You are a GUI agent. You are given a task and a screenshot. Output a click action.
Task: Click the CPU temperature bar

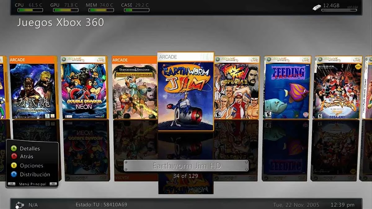pyautogui.click(x=30, y=10)
